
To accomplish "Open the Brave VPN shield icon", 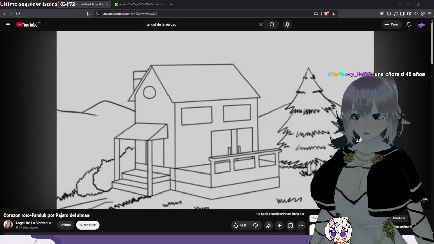I will click(422, 14).
